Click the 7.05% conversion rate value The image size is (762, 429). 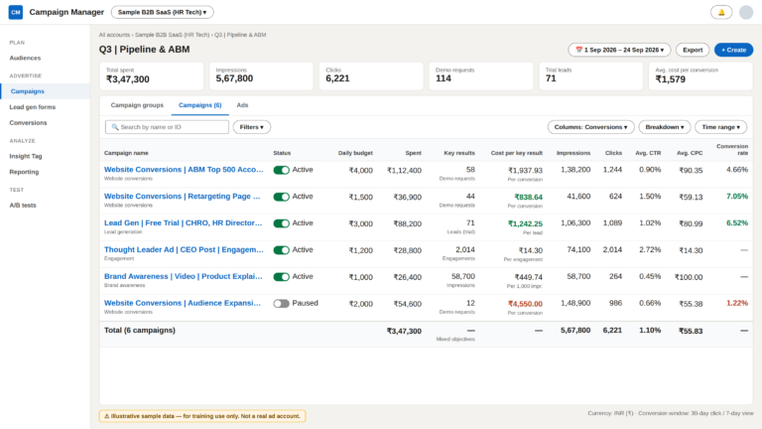pyautogui.click(x=737, y=197)
